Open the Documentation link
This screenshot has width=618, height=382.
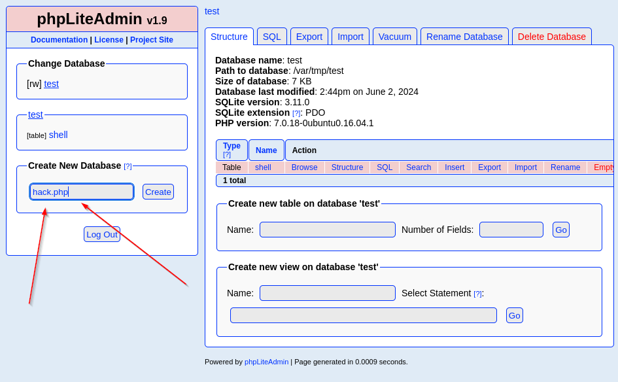pyautogui.click(x=59, y=40)
